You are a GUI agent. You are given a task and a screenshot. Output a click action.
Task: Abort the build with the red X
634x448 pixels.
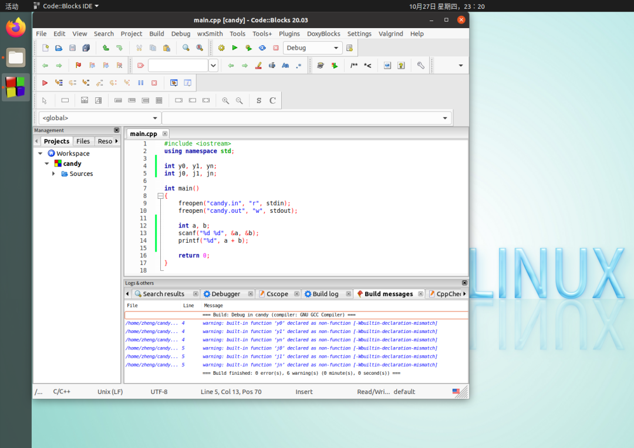pos(276,47)
